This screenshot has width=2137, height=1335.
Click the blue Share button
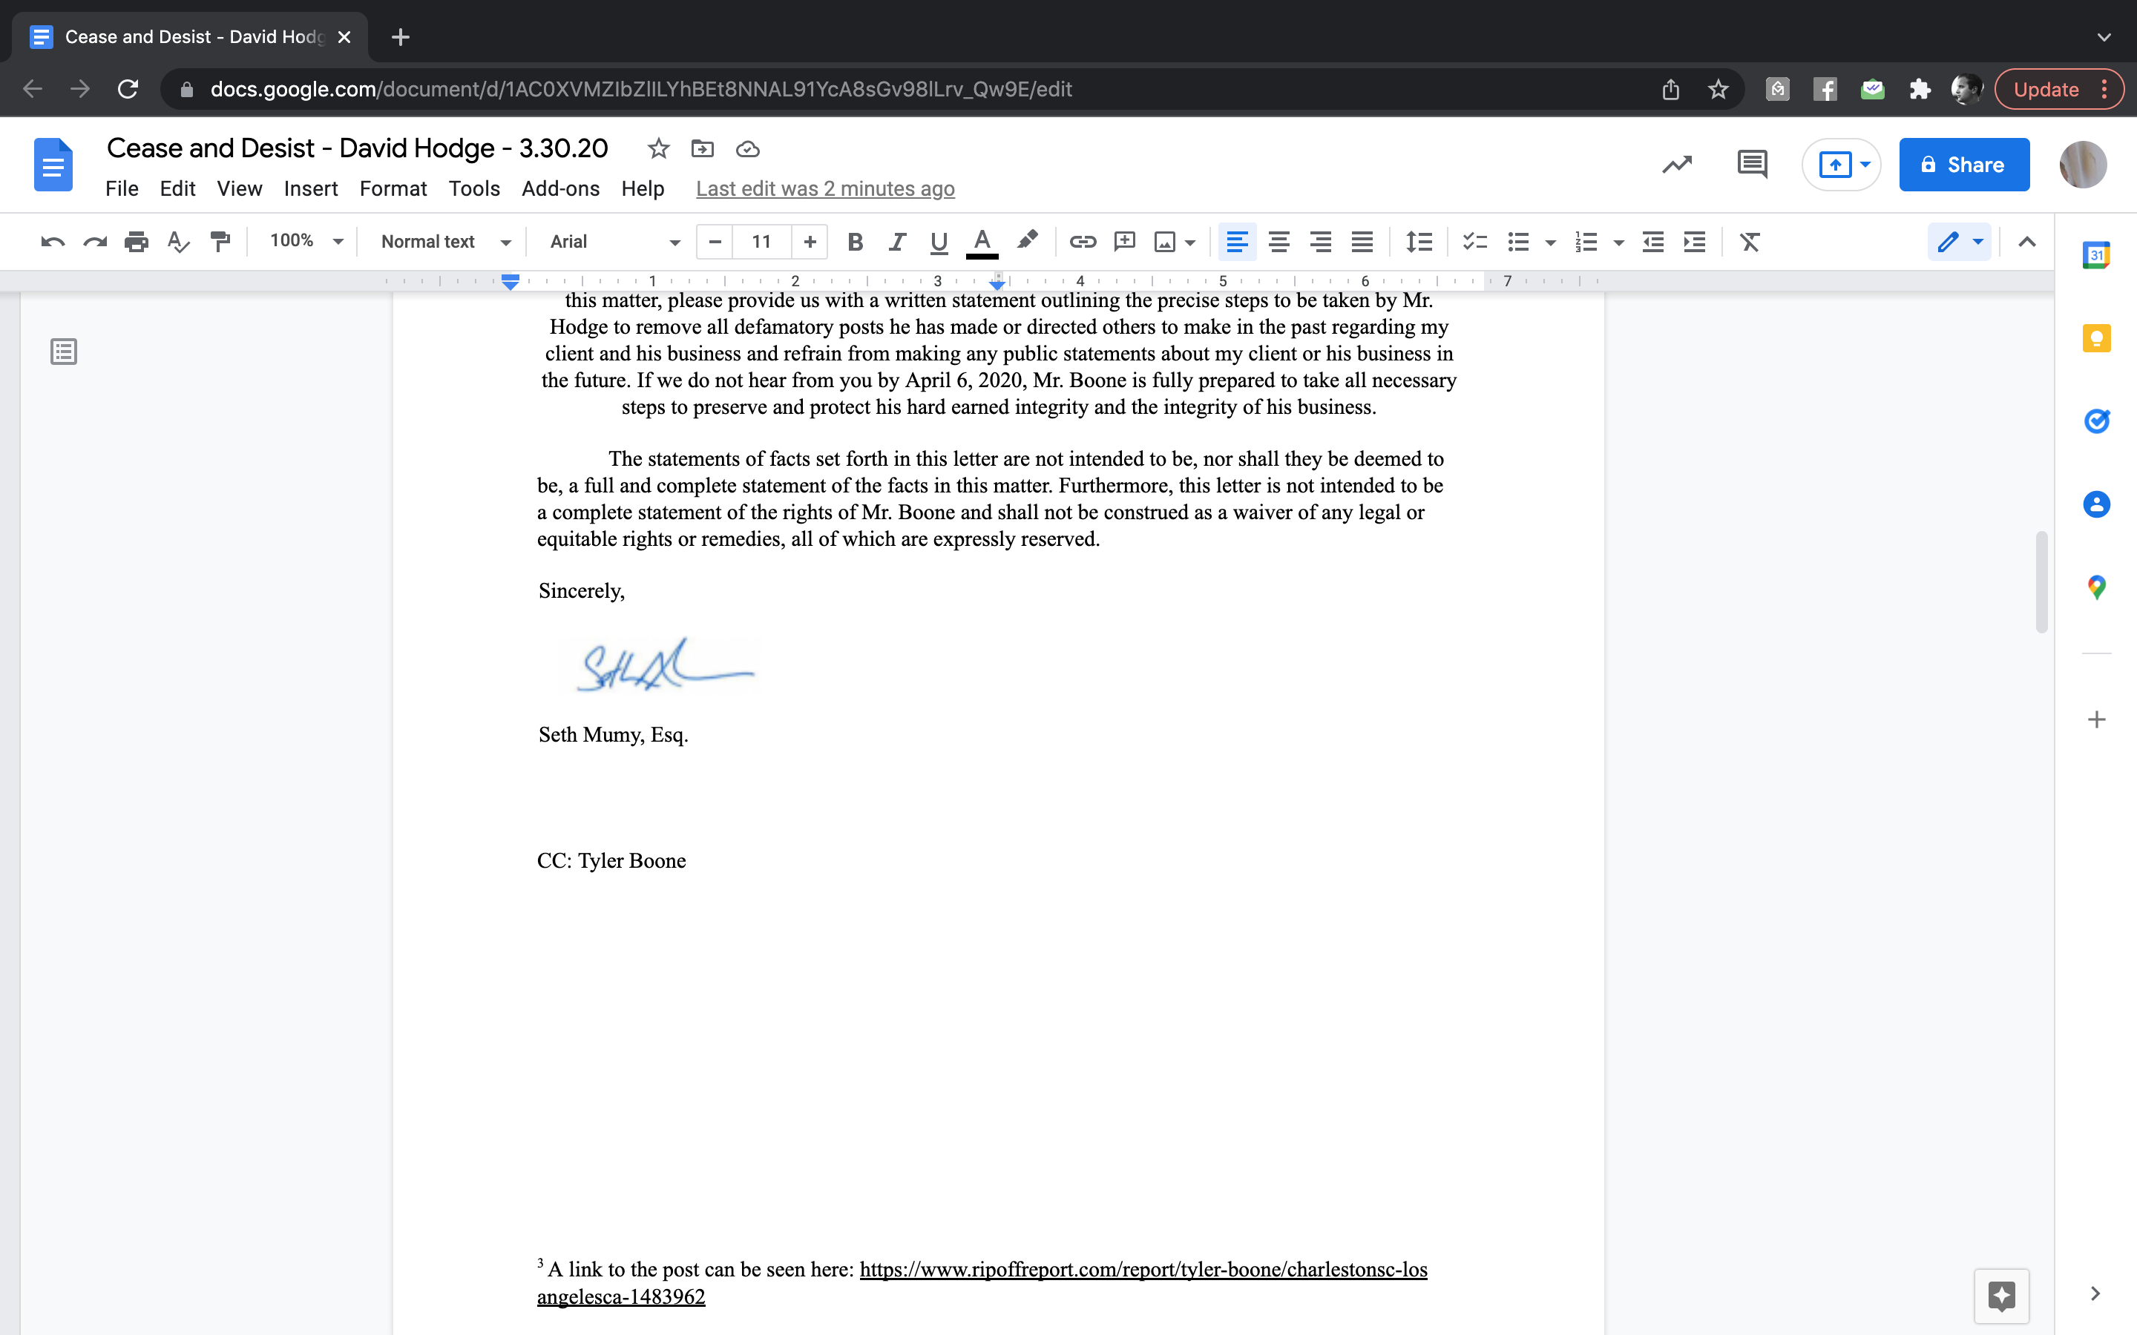click(1964, 164)
